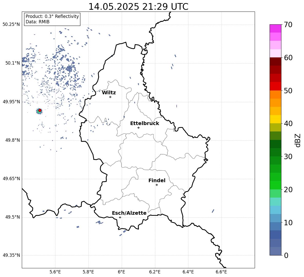Click the 5.6°E longitude tick label
Viewport: 304px width, 277px height.
pos(55,272)
